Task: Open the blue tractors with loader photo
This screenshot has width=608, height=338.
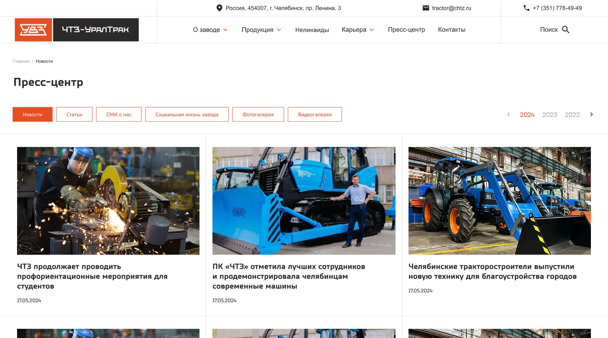Action: (x=500, y=201)
